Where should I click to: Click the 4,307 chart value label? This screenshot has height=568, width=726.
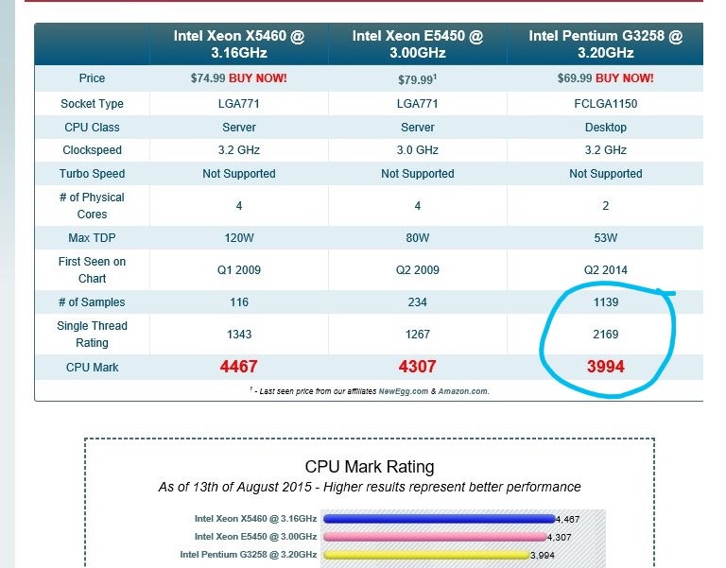pos(560,538)
